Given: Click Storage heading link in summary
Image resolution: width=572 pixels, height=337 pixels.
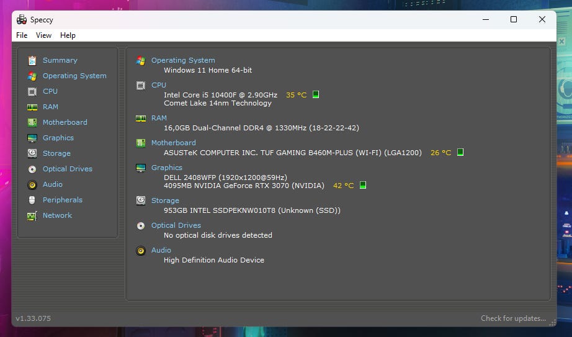Looking at the screenshot, I should 165,200.
